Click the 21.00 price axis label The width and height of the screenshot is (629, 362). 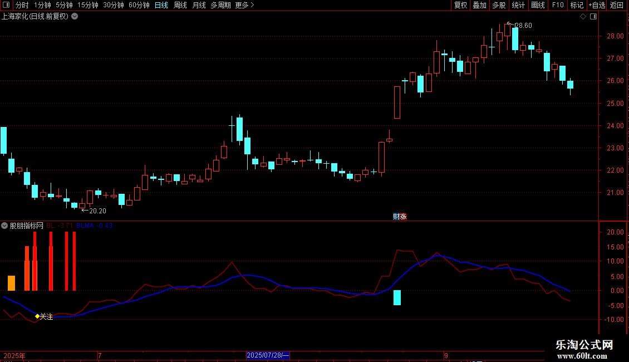coord(615,193)
